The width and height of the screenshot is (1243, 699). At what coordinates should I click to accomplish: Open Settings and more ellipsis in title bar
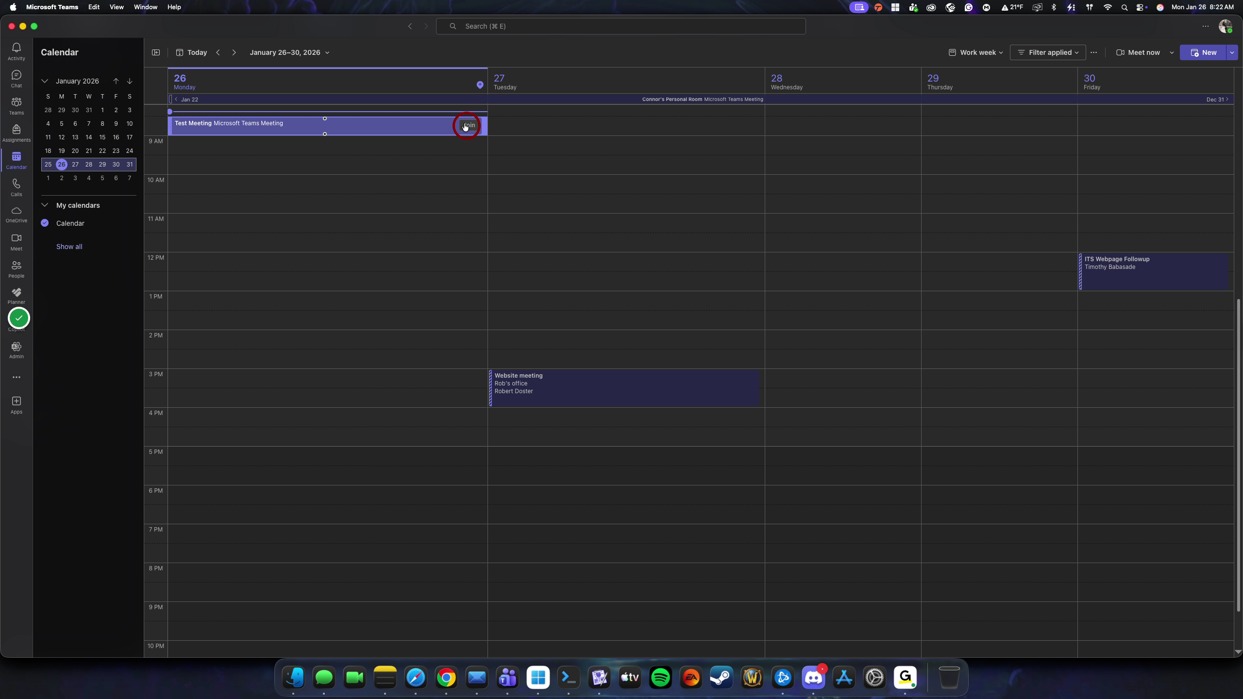pyautogui.click(x=1205, y=26)
